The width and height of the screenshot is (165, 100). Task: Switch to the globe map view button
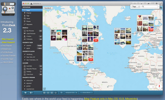point(56,93)
